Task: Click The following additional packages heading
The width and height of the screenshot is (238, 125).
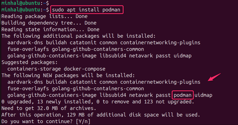Action: pos(78,36)
